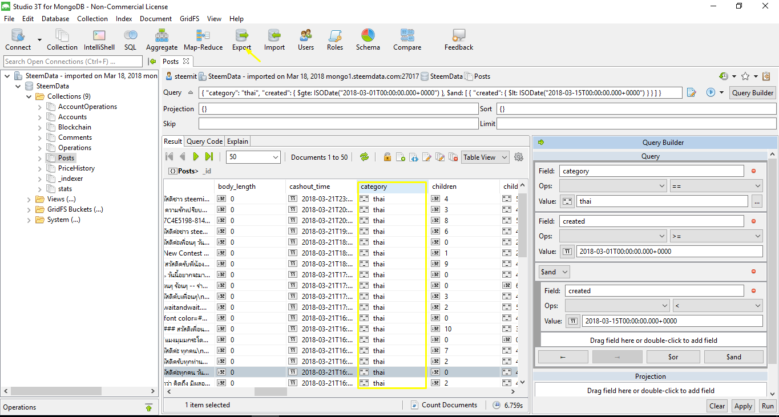Open the >= operator dropdown for created
Viewport: 779px width, 417px height.
point(716,236)
